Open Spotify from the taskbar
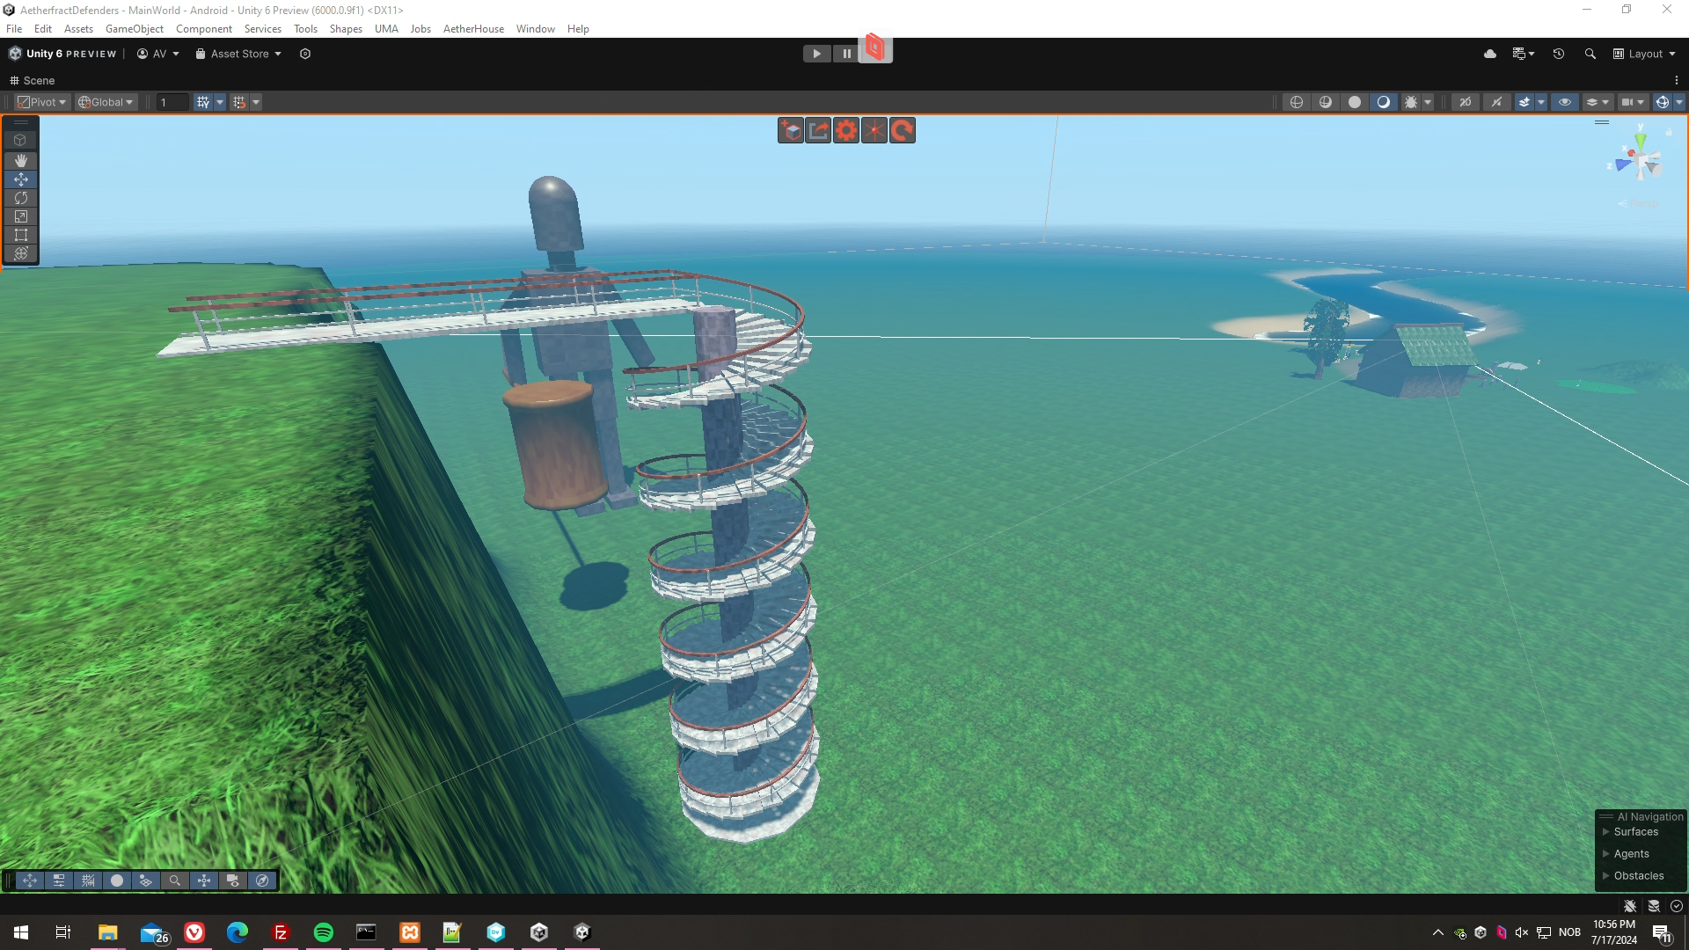The height and width of the screenshot is (950, 1689). [x=323, y=932]
